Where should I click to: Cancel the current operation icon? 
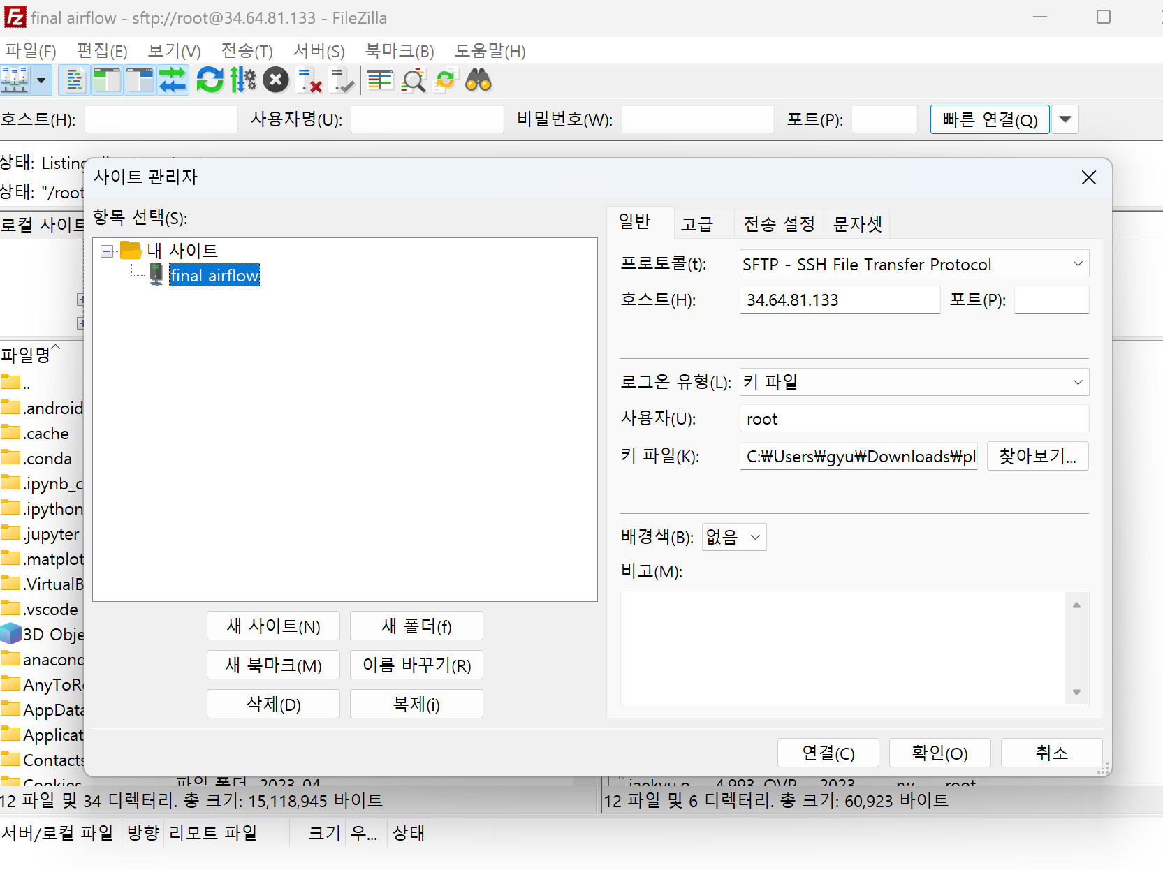click(x=276, y=80)
